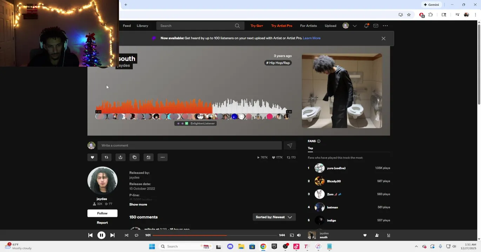Report this track
Screen dimensions: 481x252
coord(102,223)
